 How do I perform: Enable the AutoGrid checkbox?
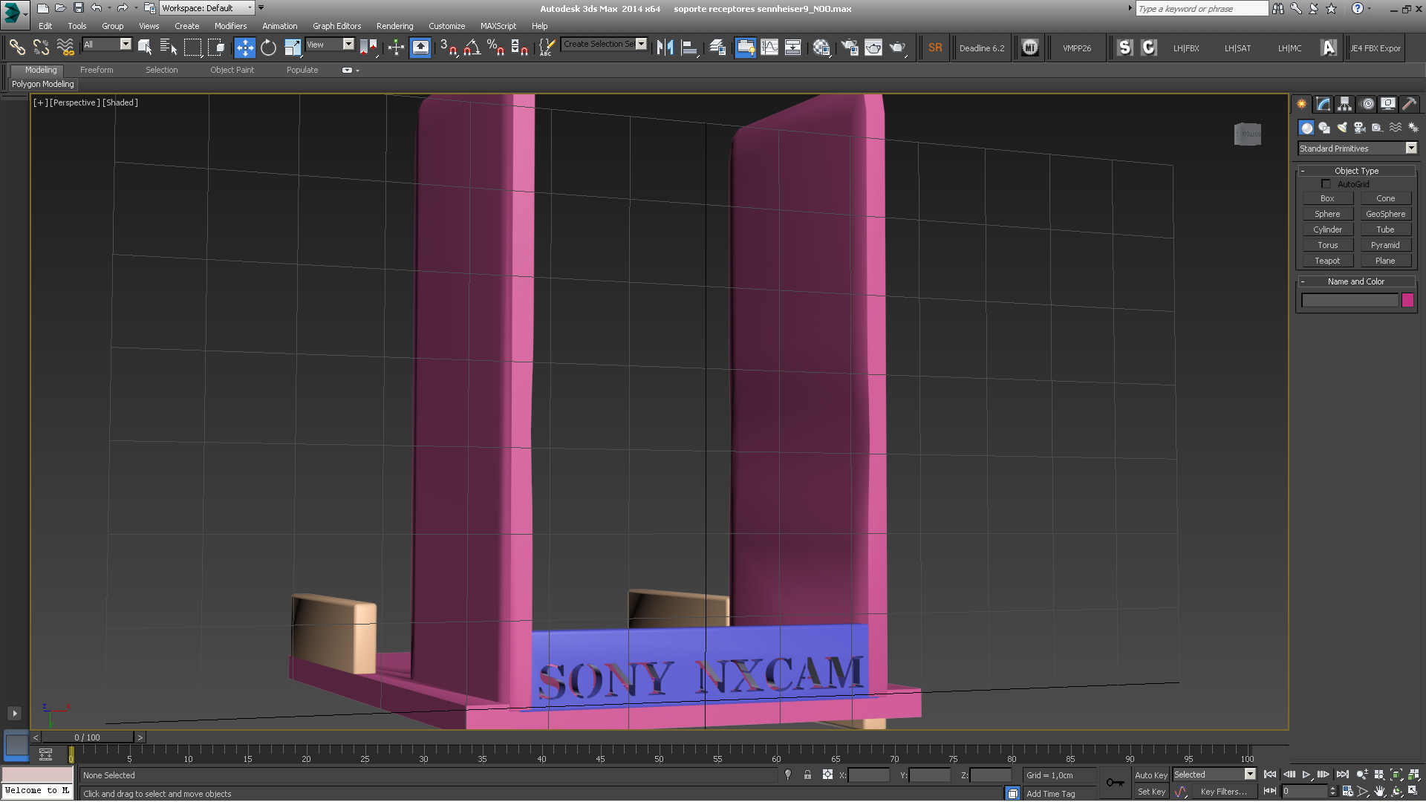1326,183
